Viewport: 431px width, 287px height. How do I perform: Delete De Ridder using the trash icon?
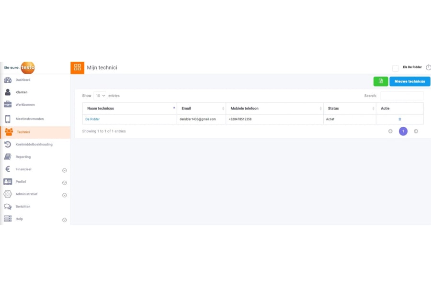coord(400,119)
